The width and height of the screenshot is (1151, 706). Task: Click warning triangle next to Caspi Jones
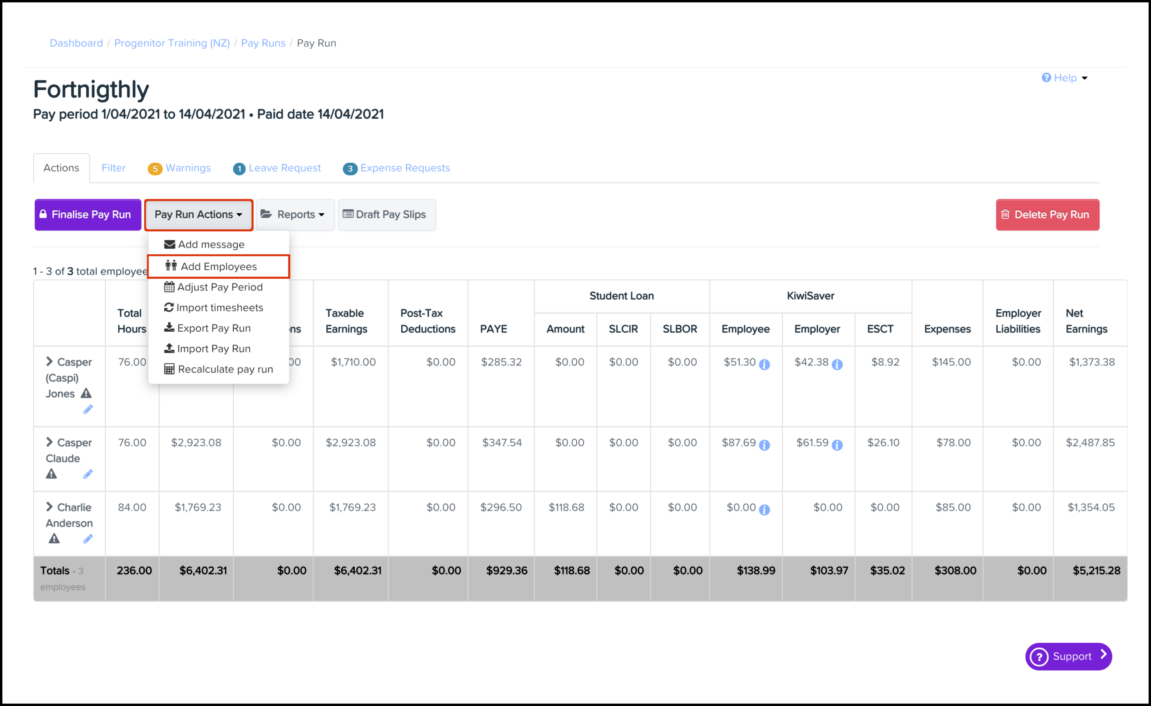[x=86, y=393]
